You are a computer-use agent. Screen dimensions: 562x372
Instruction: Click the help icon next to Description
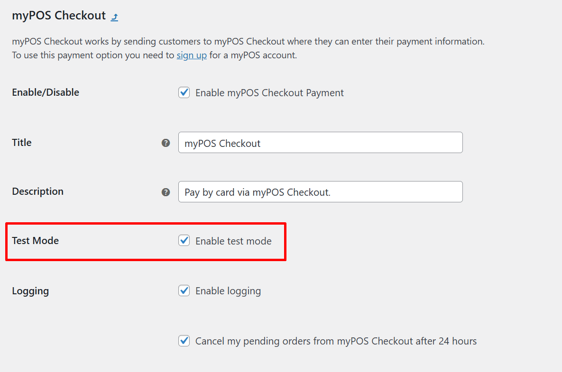tap(166, 192)
